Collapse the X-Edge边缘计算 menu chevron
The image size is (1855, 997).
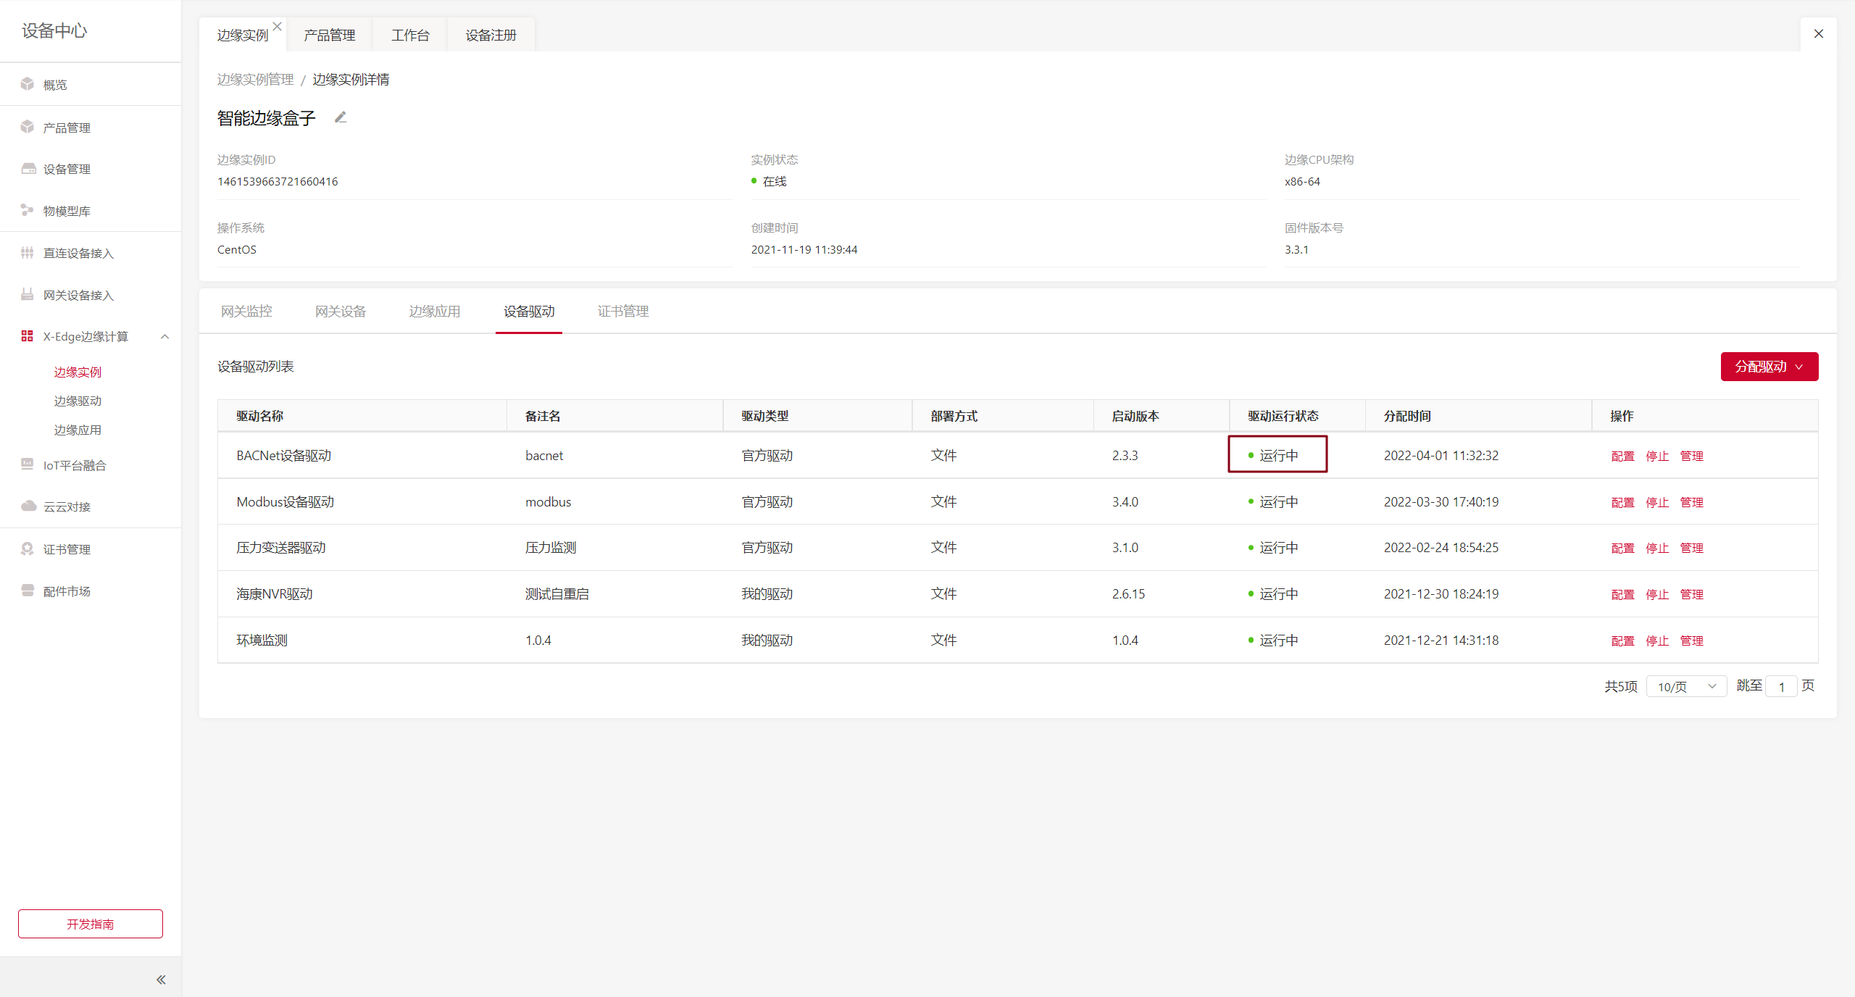point(165,336)
